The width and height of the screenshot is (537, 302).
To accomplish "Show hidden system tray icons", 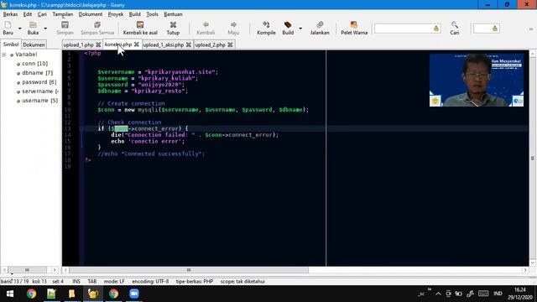I will click(x=438, y=294).
